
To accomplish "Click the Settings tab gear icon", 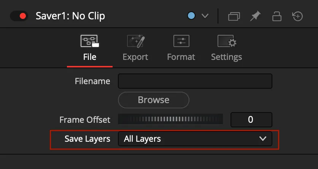I will [227, 41].
